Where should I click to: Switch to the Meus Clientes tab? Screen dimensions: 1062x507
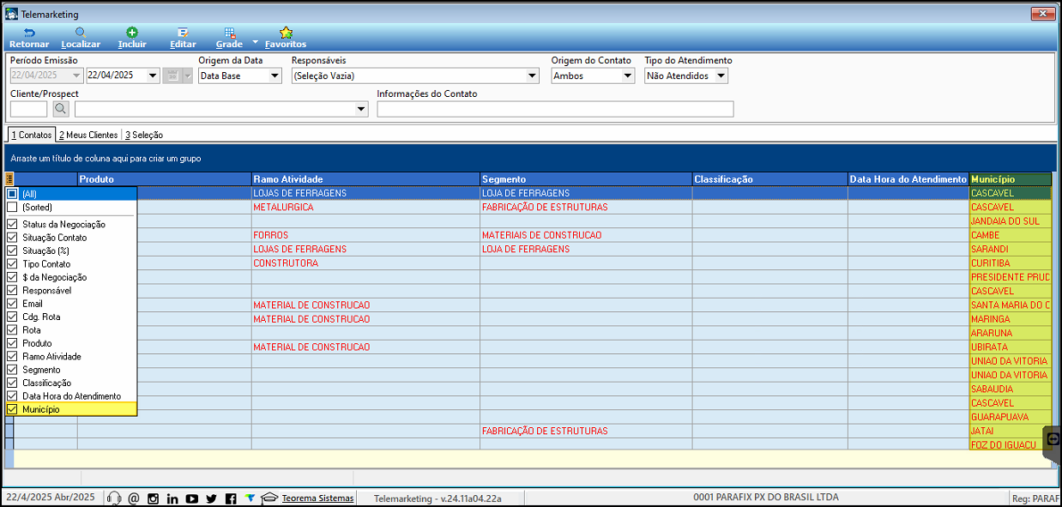click(x=88, y=135)
